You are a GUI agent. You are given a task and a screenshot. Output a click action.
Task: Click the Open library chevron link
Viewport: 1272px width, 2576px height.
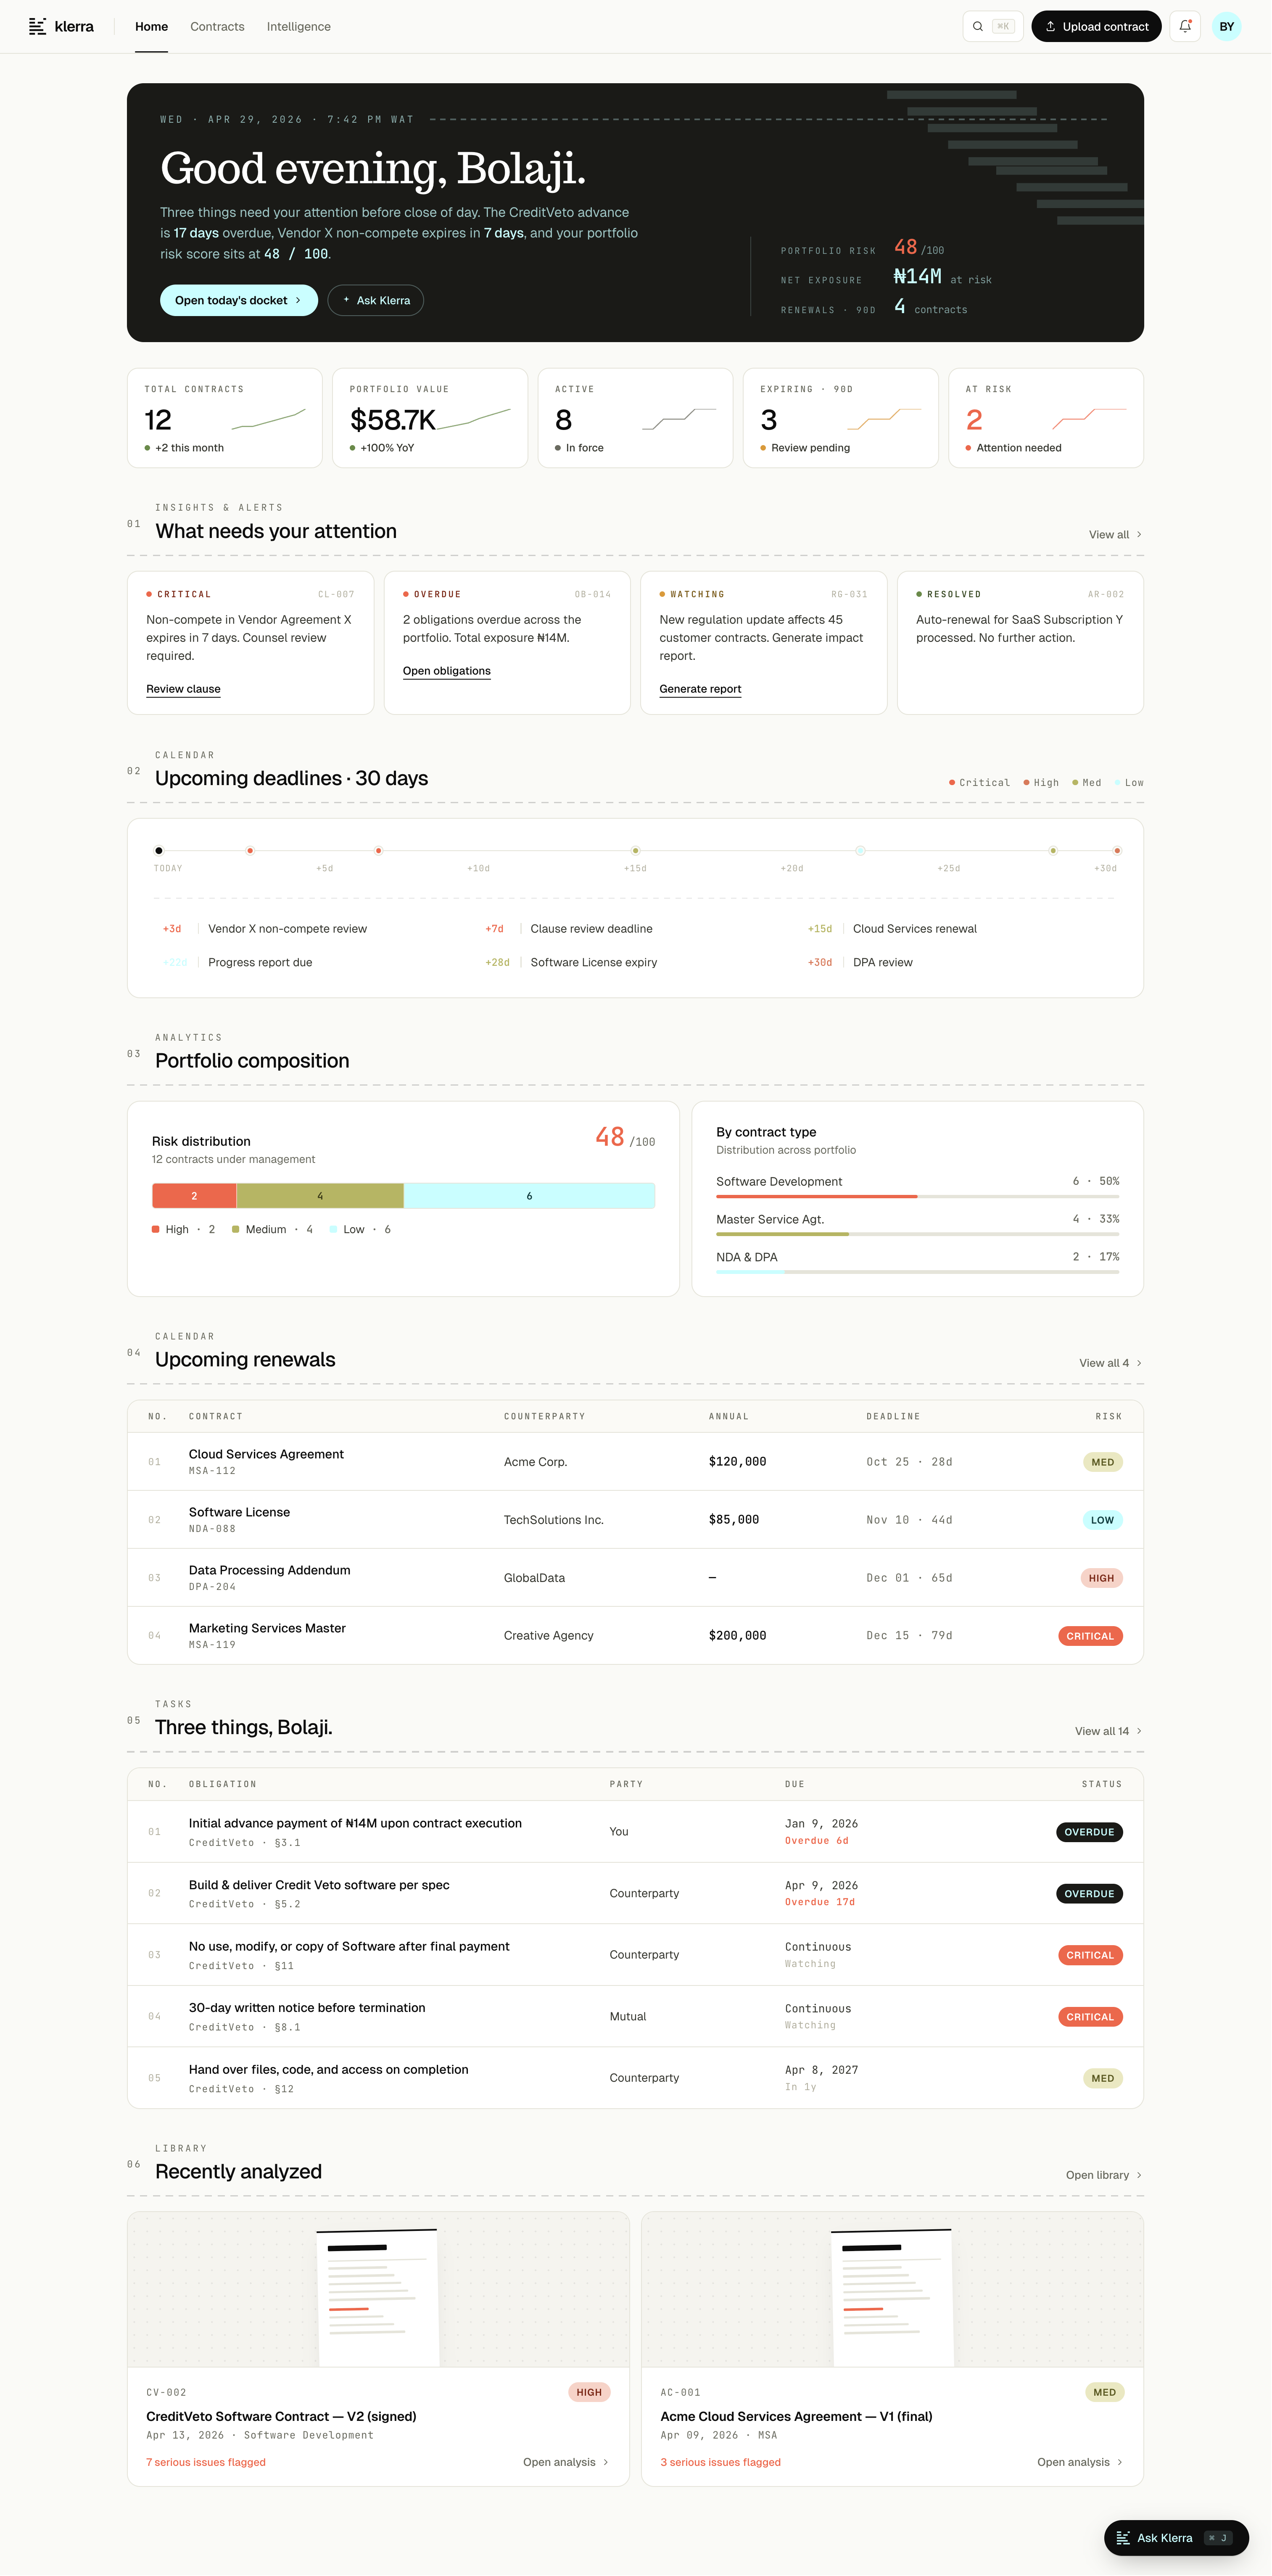pos(1104,2175)
